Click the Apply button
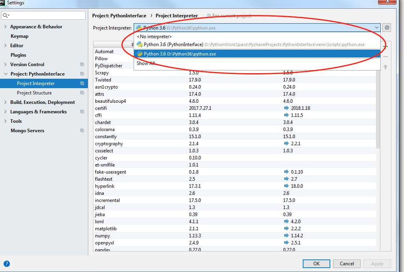The height and width of the screenshot is (272, 404). click(x=377, y=263)
